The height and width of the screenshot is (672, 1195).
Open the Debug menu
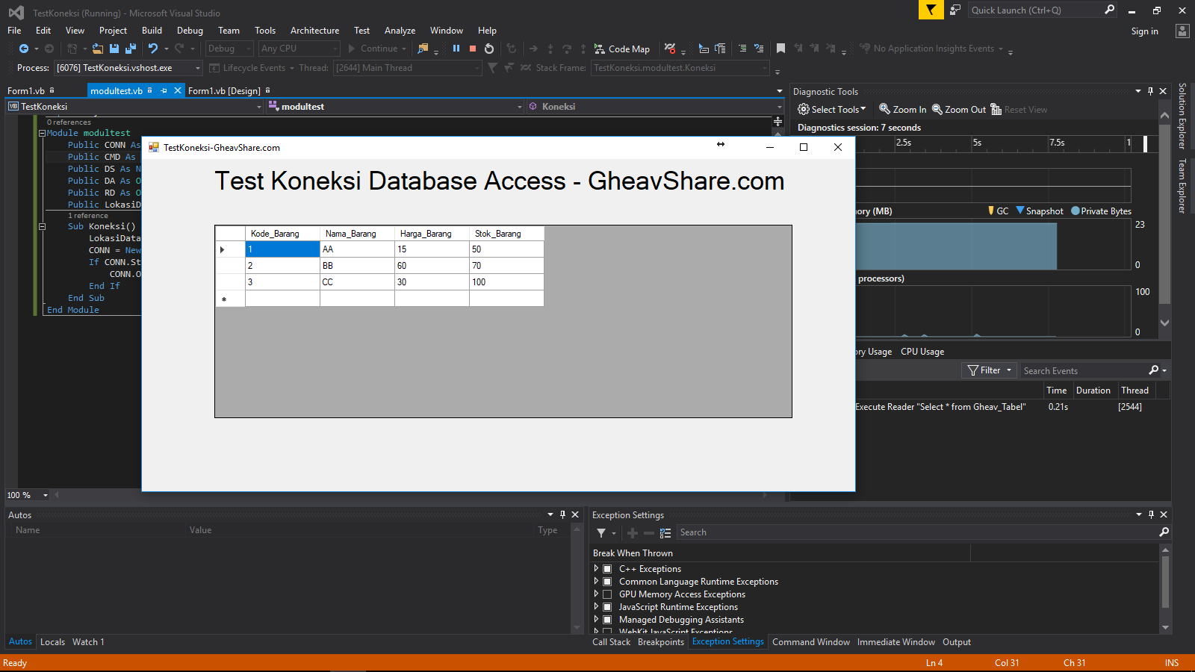[x=190, y=31]
